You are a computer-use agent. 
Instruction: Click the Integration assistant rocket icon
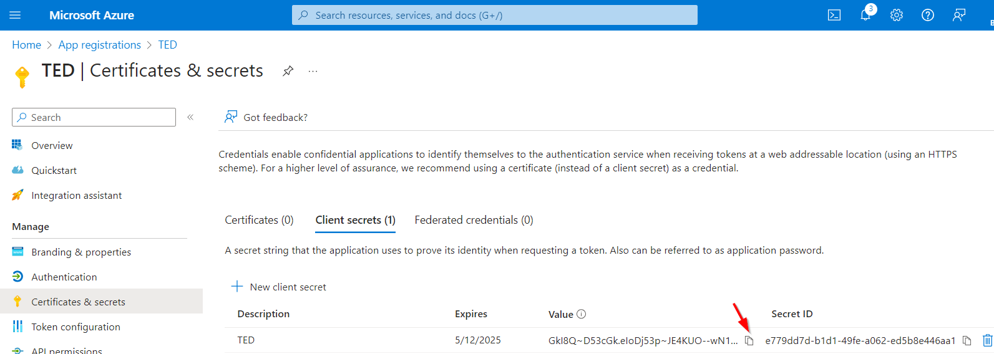pos(17,195)
